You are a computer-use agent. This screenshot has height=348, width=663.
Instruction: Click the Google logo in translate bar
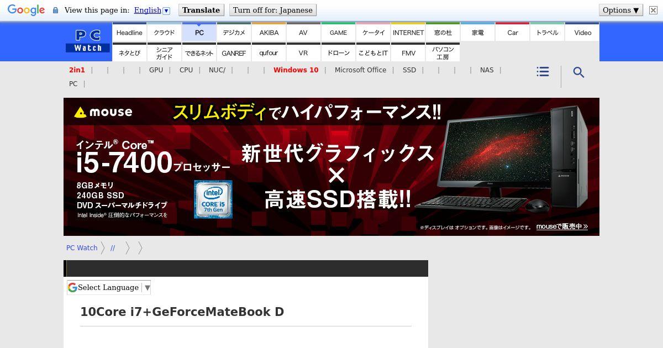click(26, 10)
